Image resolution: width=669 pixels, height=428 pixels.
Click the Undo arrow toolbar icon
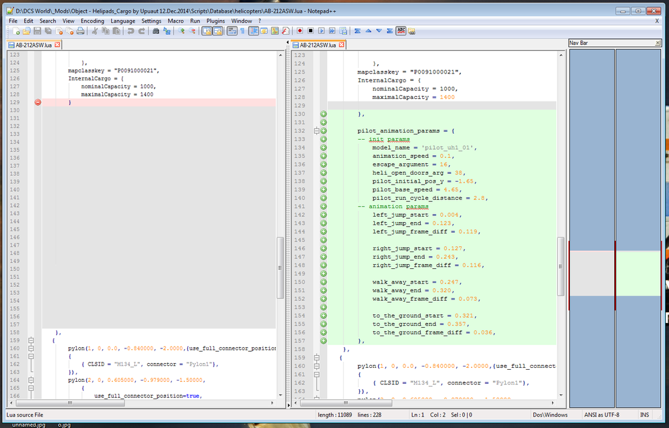tap(130, 31)
